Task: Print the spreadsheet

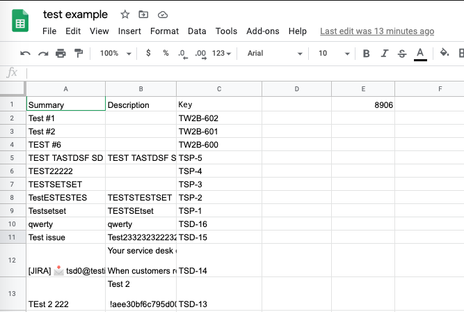Action: click(x=61, y=54)
